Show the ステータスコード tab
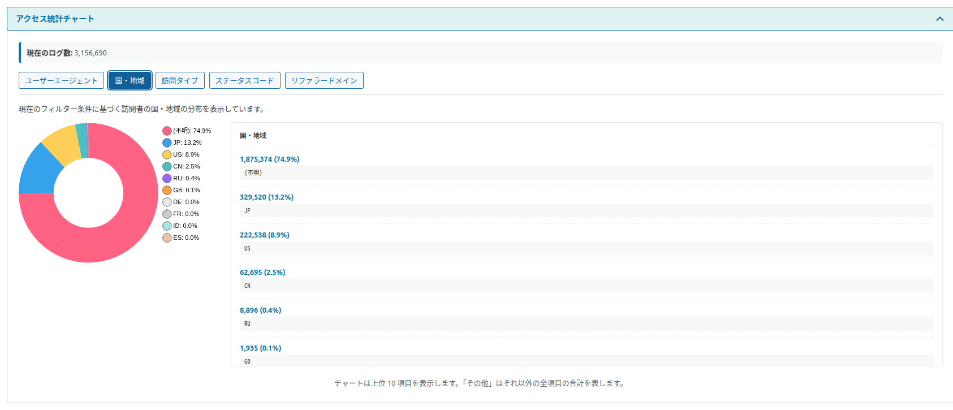 (x=244, y=80)
